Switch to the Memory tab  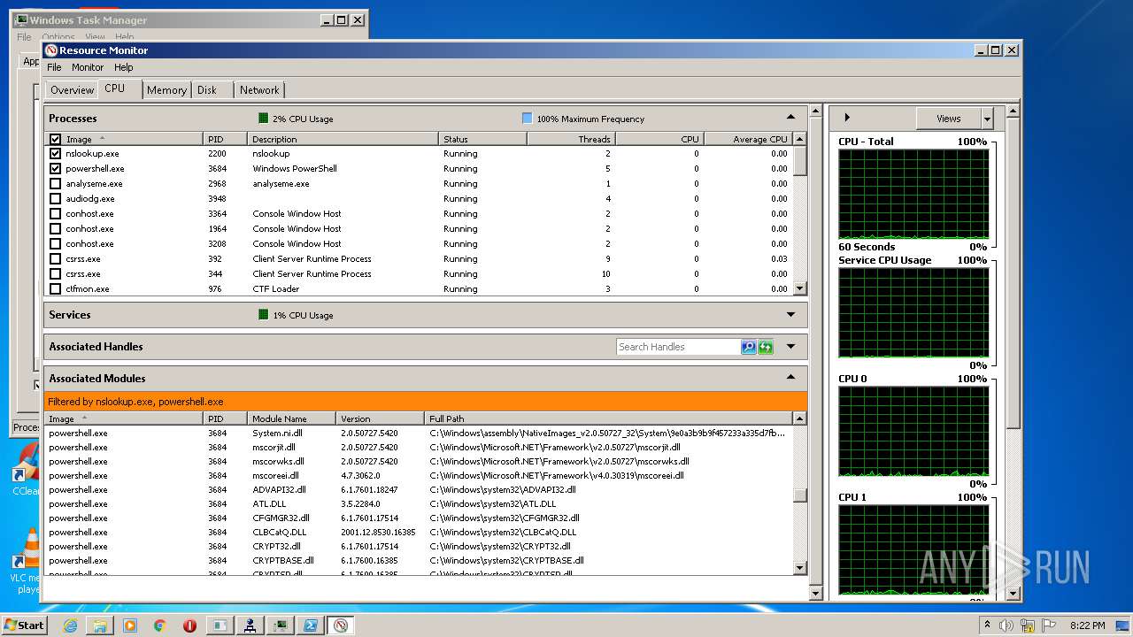click(x=166, y=90)
